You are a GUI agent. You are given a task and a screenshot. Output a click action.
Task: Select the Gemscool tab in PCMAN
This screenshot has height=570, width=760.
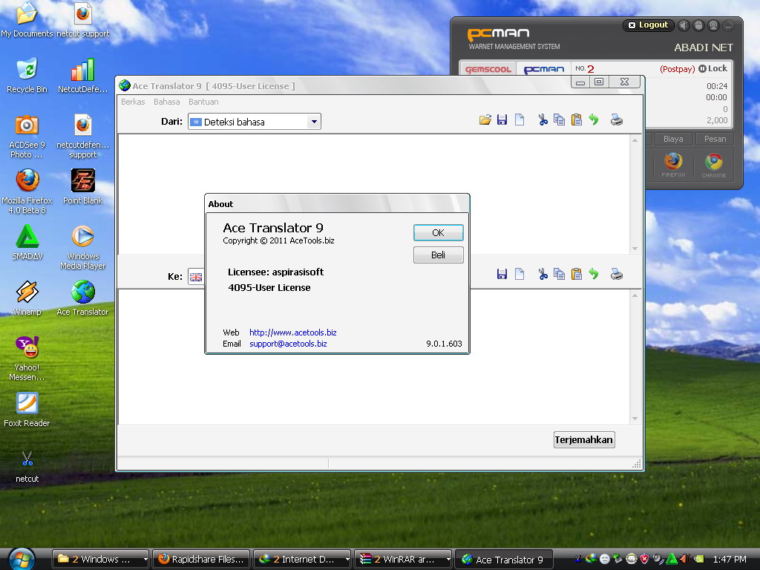pos(488,69)
